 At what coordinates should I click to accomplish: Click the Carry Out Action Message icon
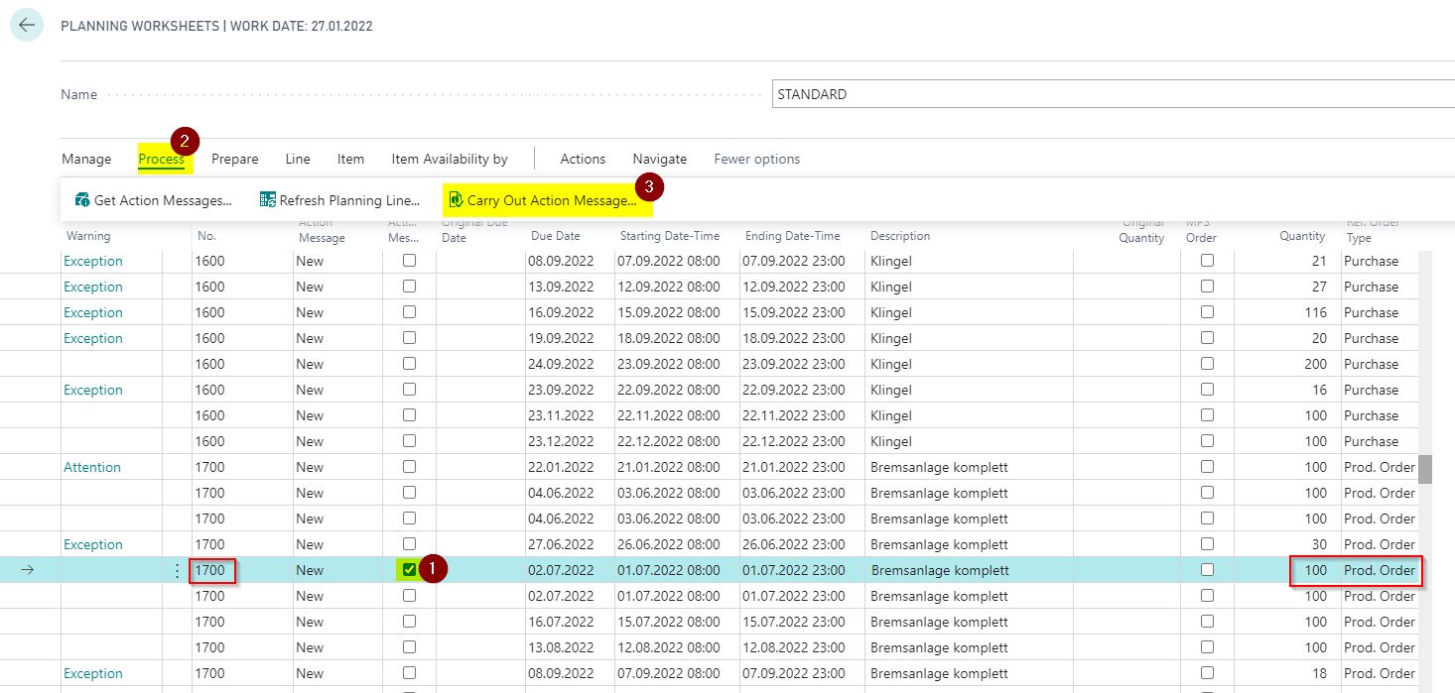coord(456,200)
